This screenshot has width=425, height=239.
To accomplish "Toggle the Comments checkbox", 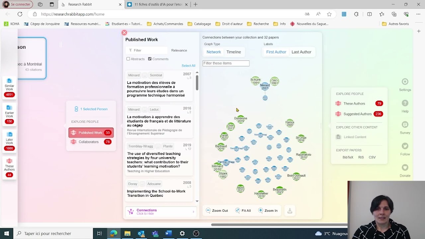I will 150,59.
